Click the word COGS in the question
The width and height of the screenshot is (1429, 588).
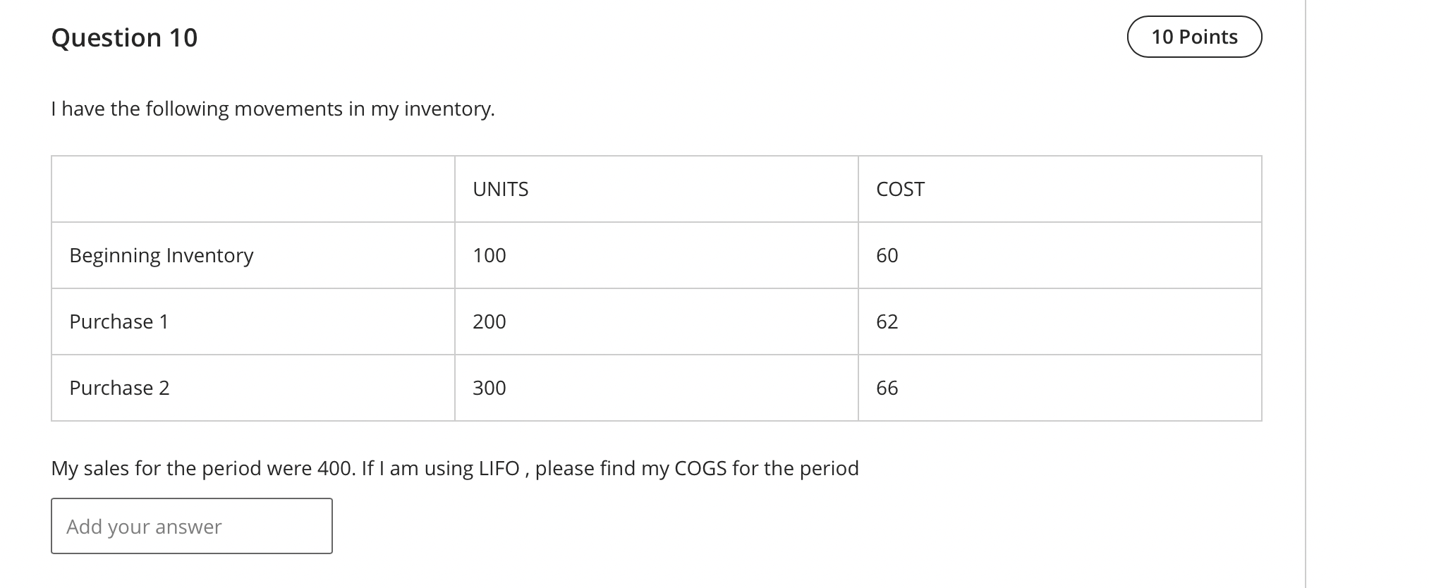tap(700, 468)
